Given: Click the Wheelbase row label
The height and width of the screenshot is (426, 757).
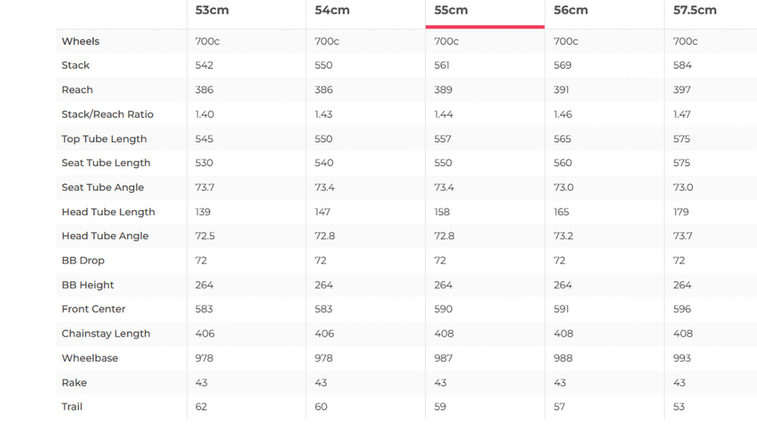Looking at the screenshot, I should (x=90, y=358).
